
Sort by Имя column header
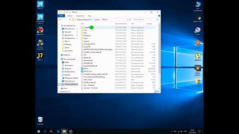click(83, 24)
